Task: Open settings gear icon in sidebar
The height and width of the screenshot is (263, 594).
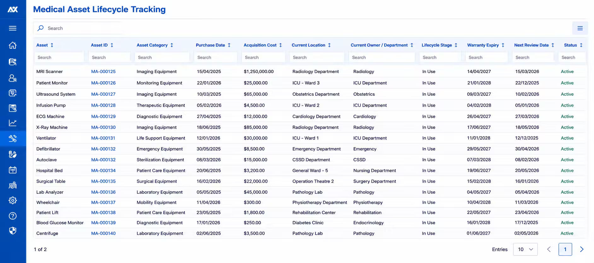Action: (13, 200)
